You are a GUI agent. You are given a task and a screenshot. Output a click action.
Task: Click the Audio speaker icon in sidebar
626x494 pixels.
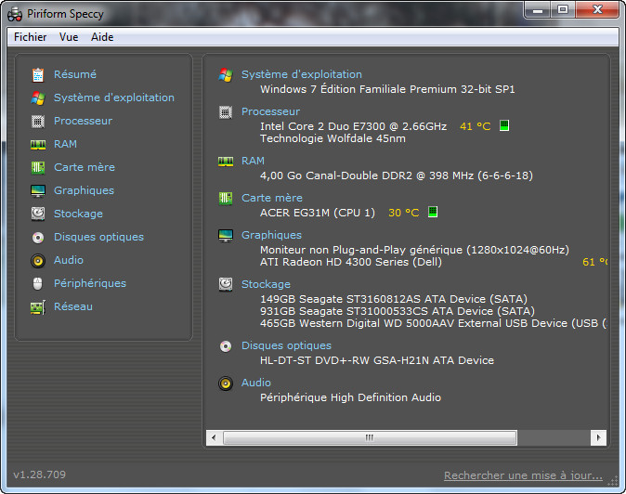pos(38,260)
